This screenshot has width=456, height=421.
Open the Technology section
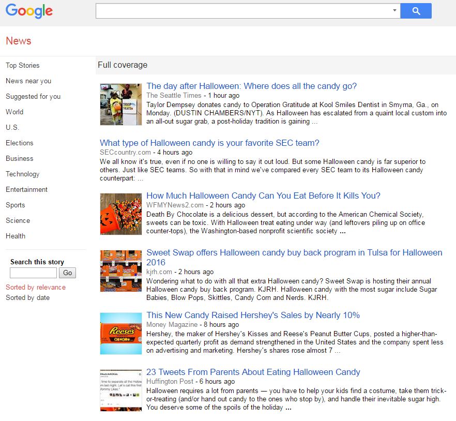pyautogui.click(x=23, y=174)
